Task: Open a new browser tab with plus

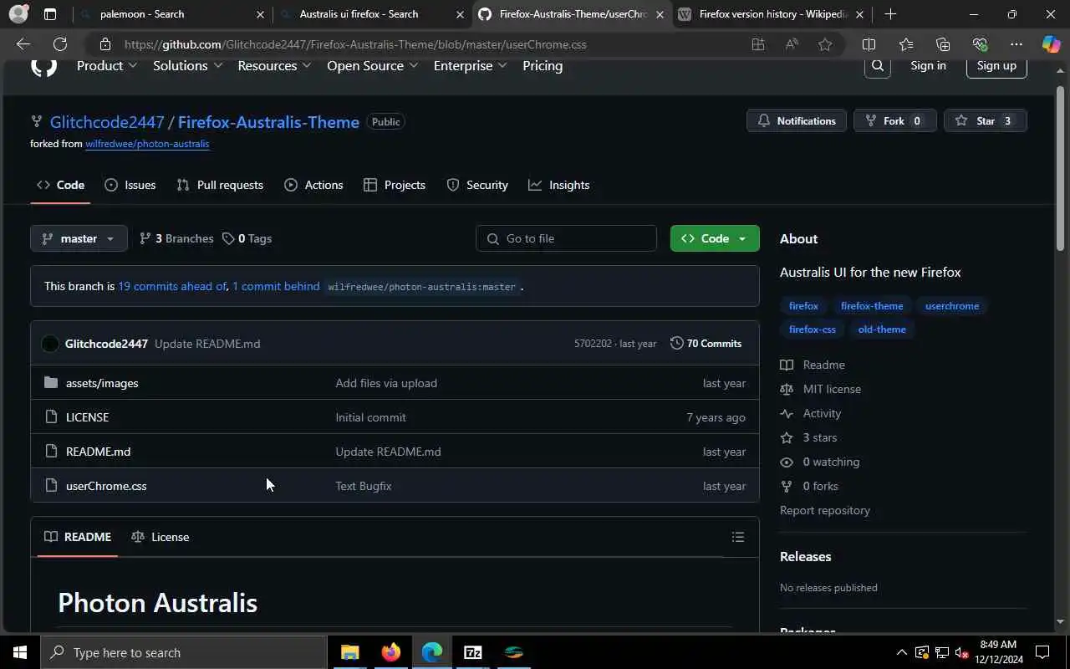Action: (x=890, y=14)
